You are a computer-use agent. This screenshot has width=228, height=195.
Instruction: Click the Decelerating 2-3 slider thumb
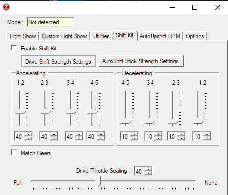[173, 122]
